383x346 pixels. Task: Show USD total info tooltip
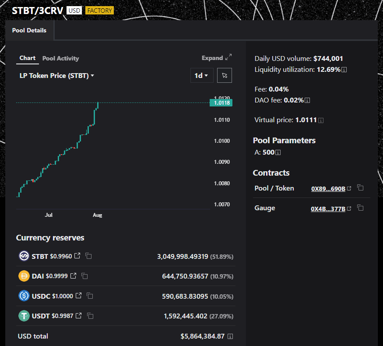pos(230,336)
